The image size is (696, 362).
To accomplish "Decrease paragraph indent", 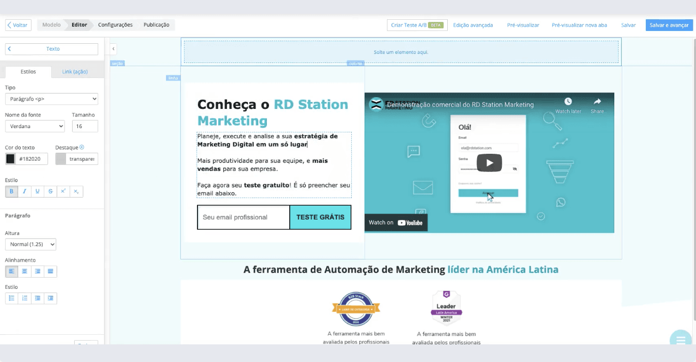I will [x=37, y=298].
